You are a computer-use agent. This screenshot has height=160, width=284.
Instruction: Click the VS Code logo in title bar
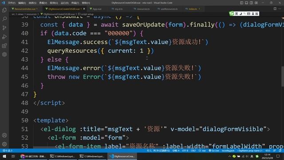click(3, 3)
